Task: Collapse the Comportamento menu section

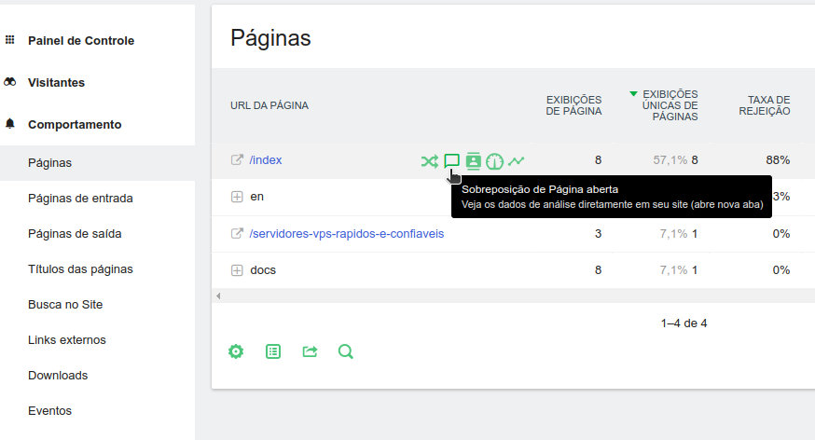Action: pyautogui.click(x=75, y=124)
